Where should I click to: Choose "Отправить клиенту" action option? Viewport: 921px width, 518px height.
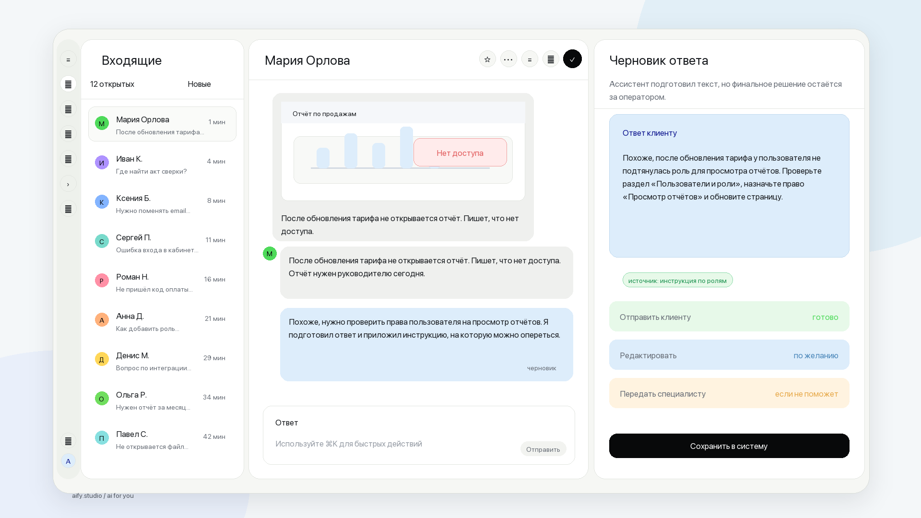coord(729,317)
